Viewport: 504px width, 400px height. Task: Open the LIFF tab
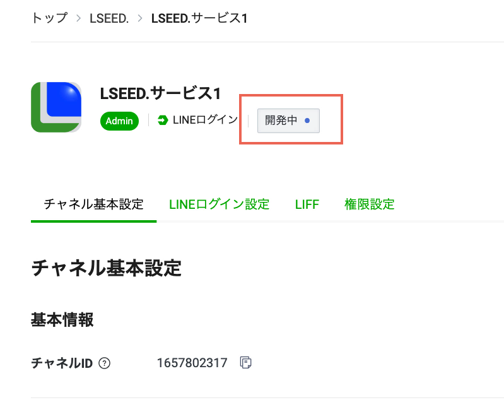[x=307, y=204]
